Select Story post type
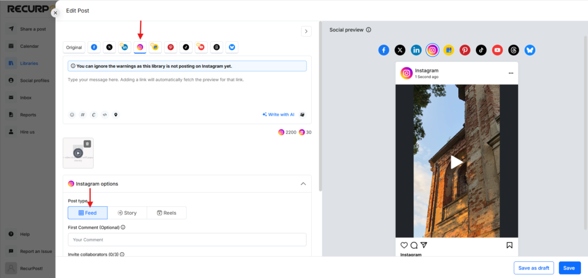Viewport: 588px width, 278px height. click(x=127, y=213)
